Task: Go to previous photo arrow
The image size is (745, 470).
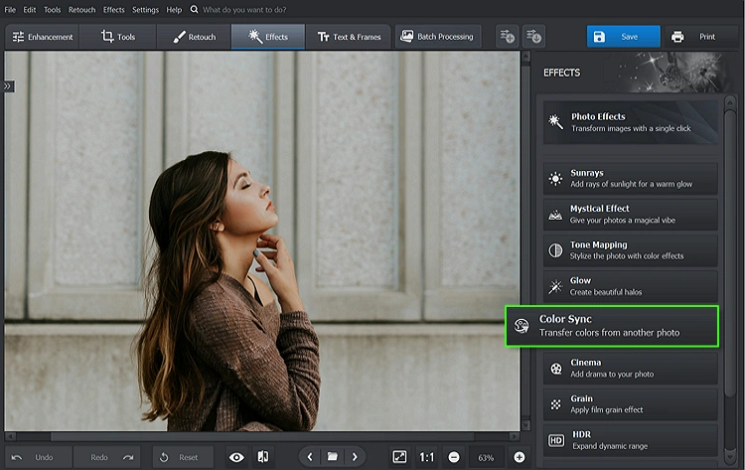Action: (310, 457)
